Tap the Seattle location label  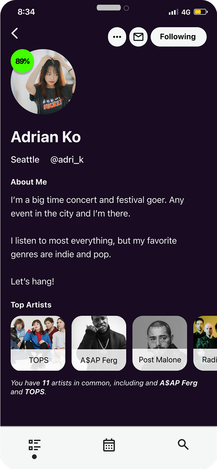pyautogui.click(x=25, y=160)
